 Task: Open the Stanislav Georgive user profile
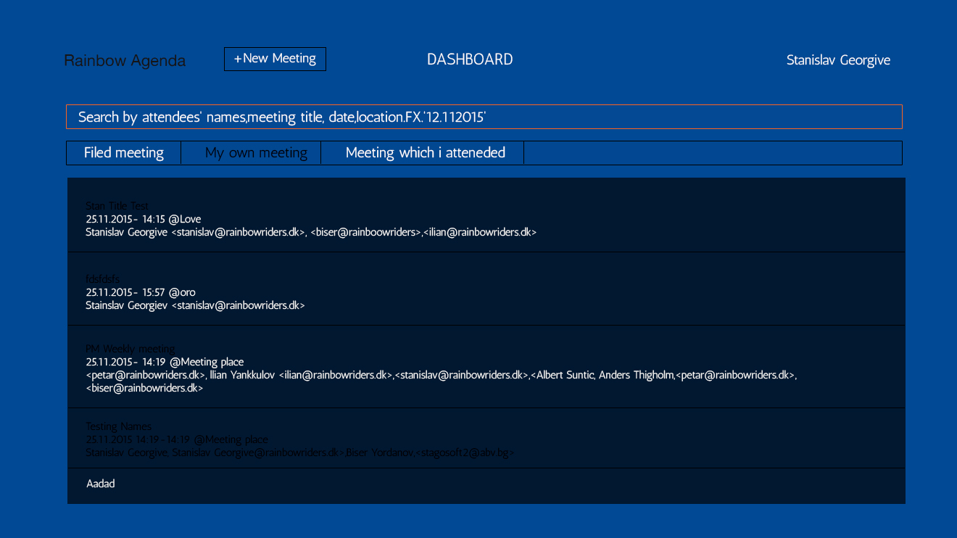click(838, 60)
